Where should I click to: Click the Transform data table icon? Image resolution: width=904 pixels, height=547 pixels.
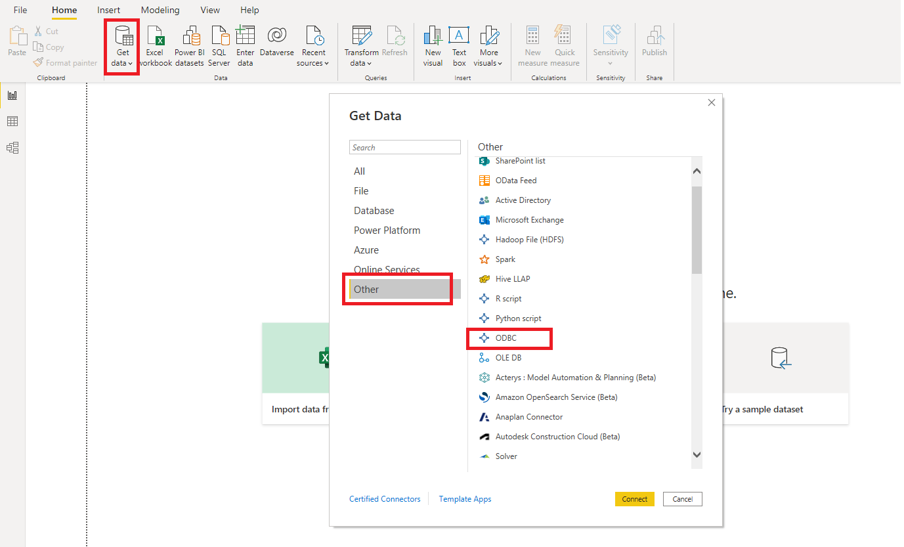coord(362,35)
